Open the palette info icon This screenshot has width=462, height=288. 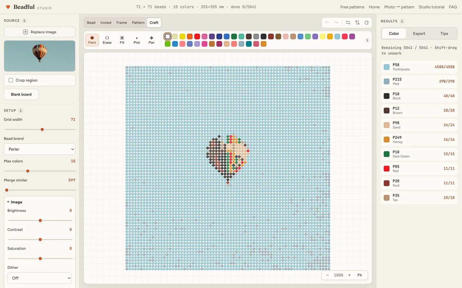(x=367, y=40)
